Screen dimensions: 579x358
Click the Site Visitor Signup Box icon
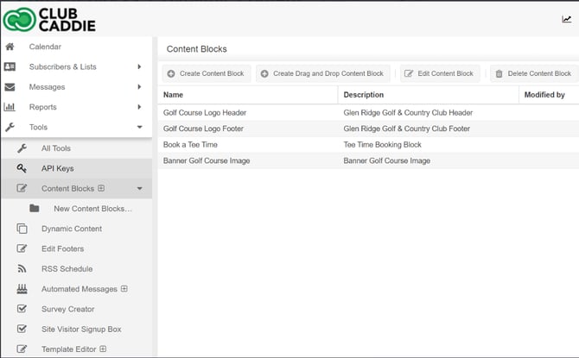point(22,329)
